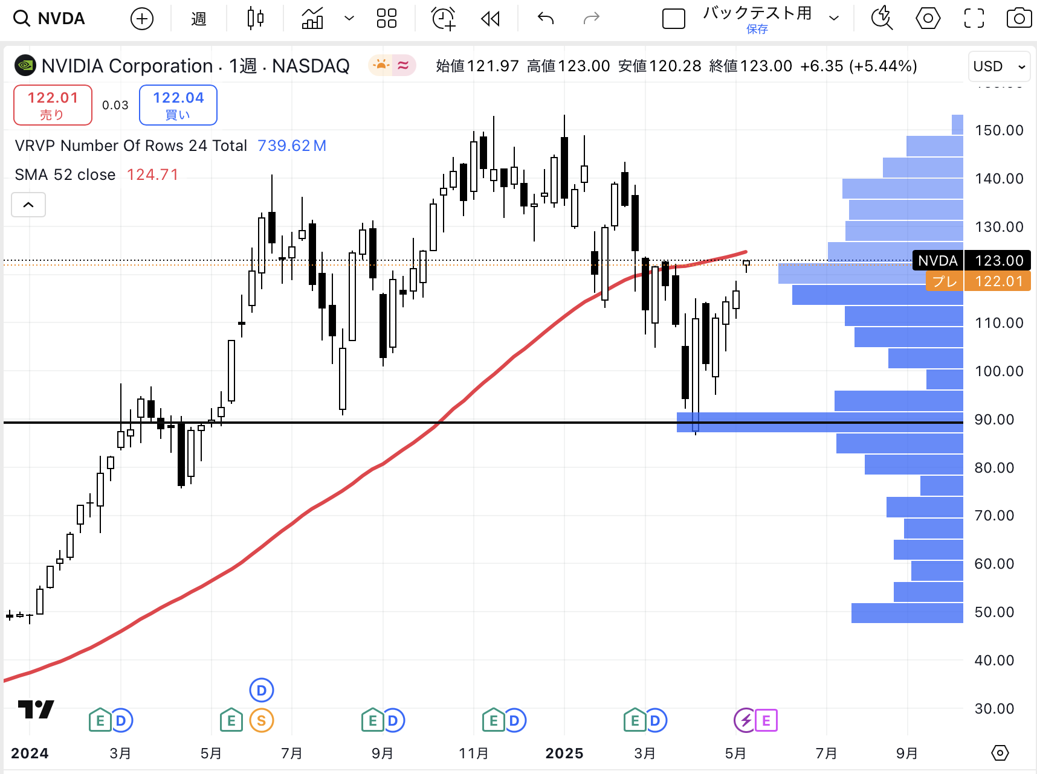Viewport: 1037px width, 774px height.
Task: Click the split S marker near 6月
Action: [262, 720]
